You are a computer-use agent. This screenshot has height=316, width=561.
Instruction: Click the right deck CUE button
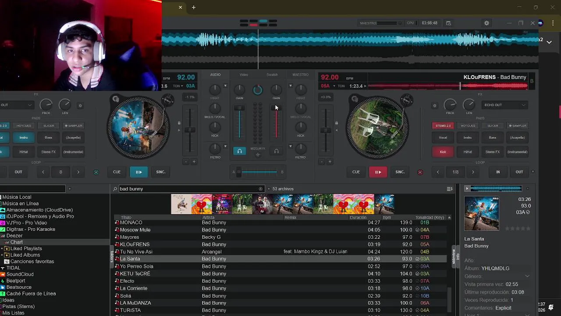356,172
